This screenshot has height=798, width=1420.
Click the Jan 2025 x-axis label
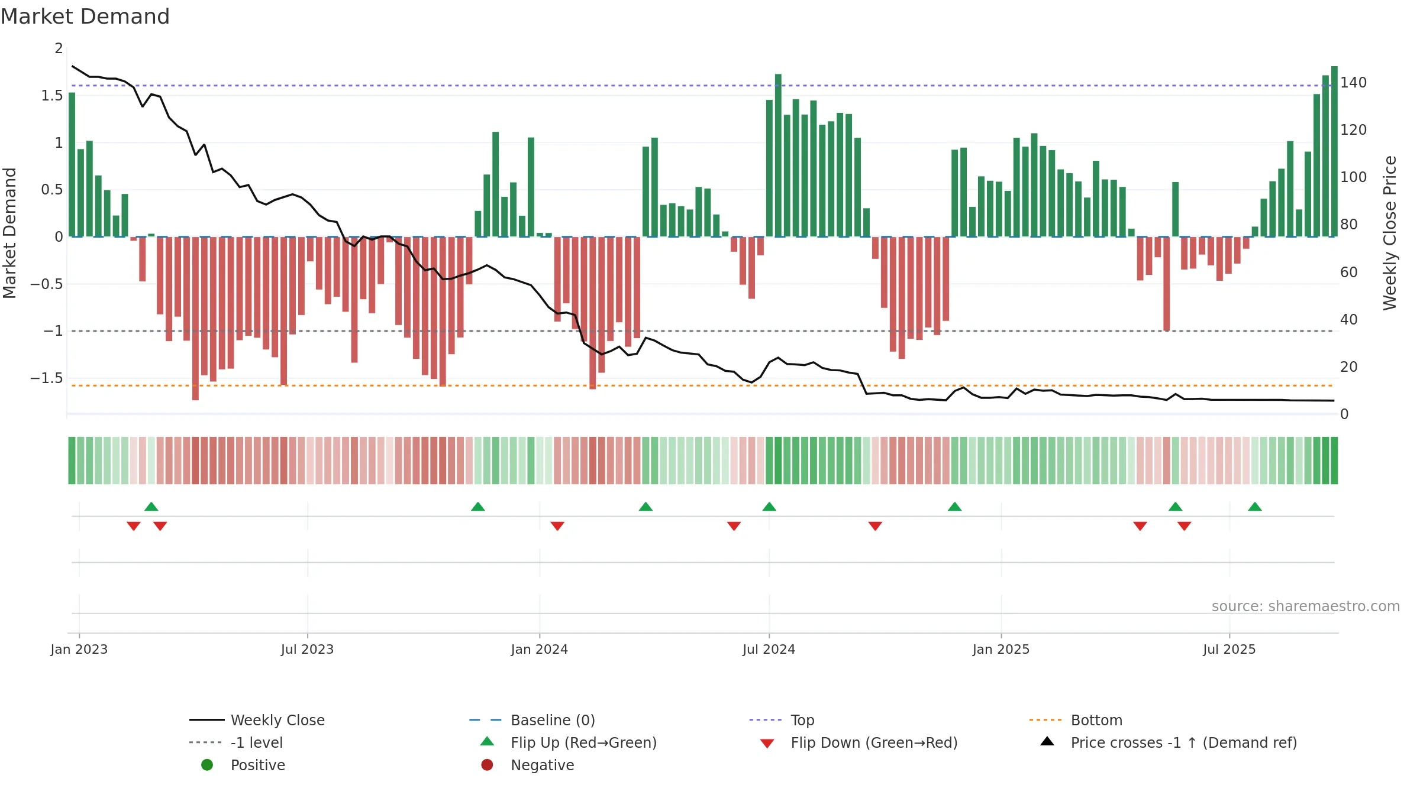tap(1001, 649)
